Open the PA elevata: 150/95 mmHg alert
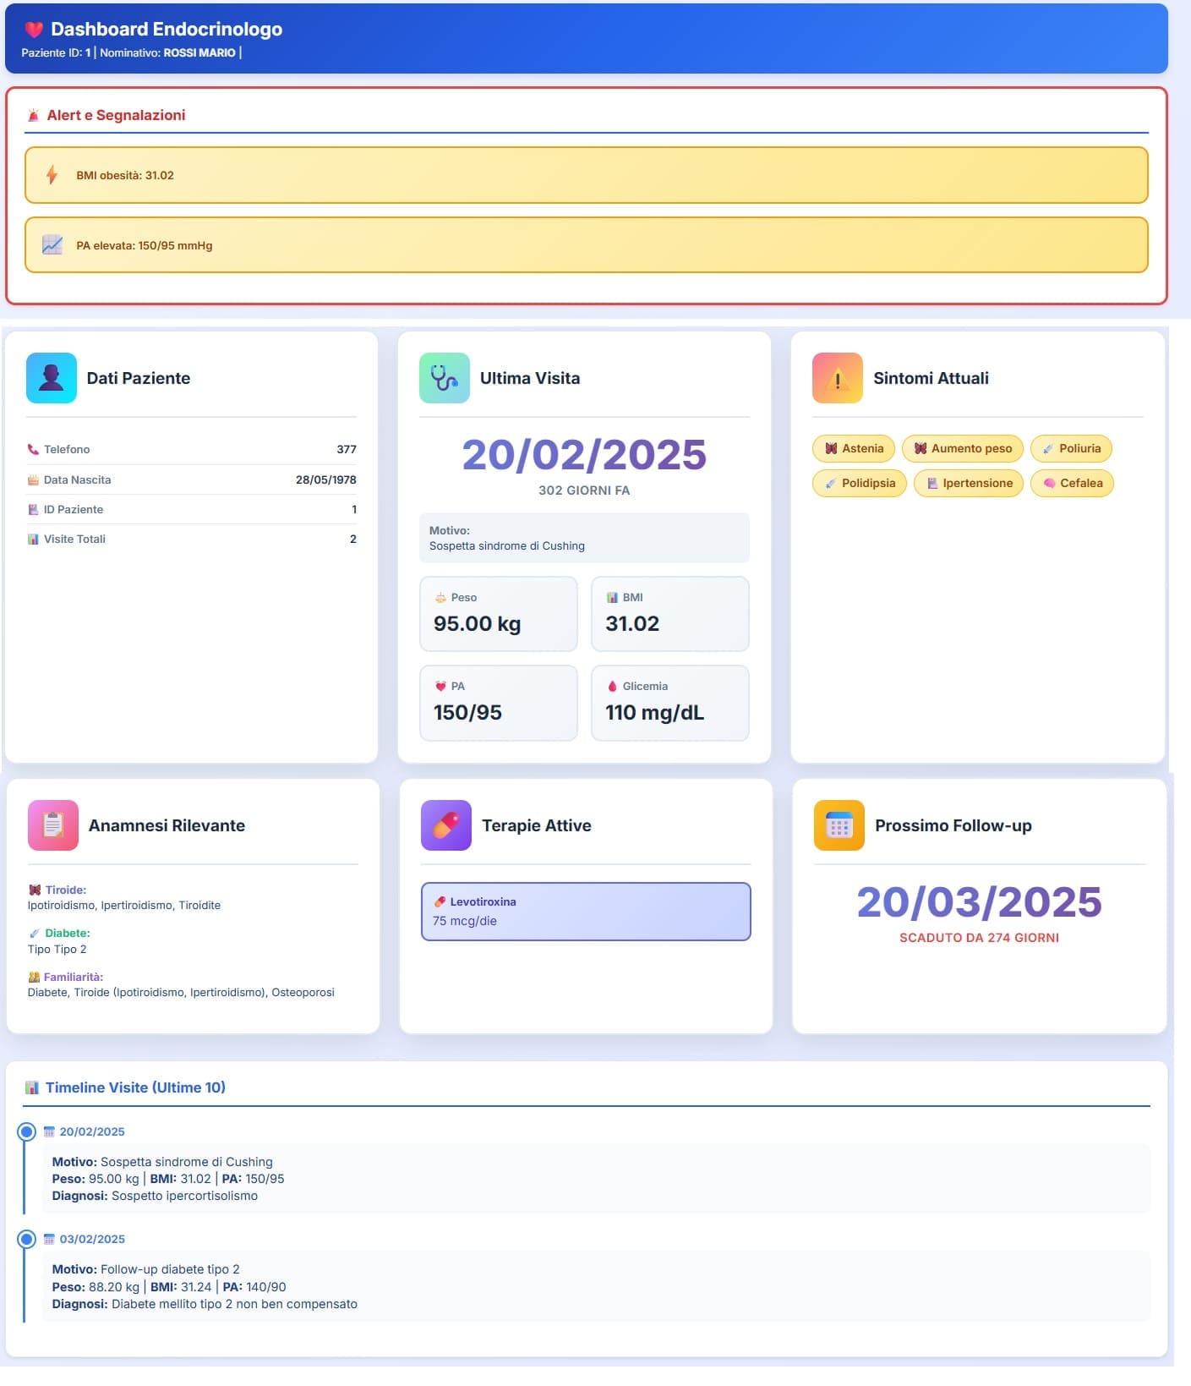 (587, 245)
